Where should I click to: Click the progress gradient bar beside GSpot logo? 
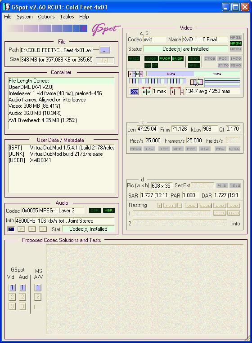click(x=47, y=28)
